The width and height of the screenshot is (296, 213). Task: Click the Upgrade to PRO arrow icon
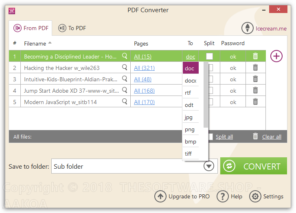click(160, 196)
